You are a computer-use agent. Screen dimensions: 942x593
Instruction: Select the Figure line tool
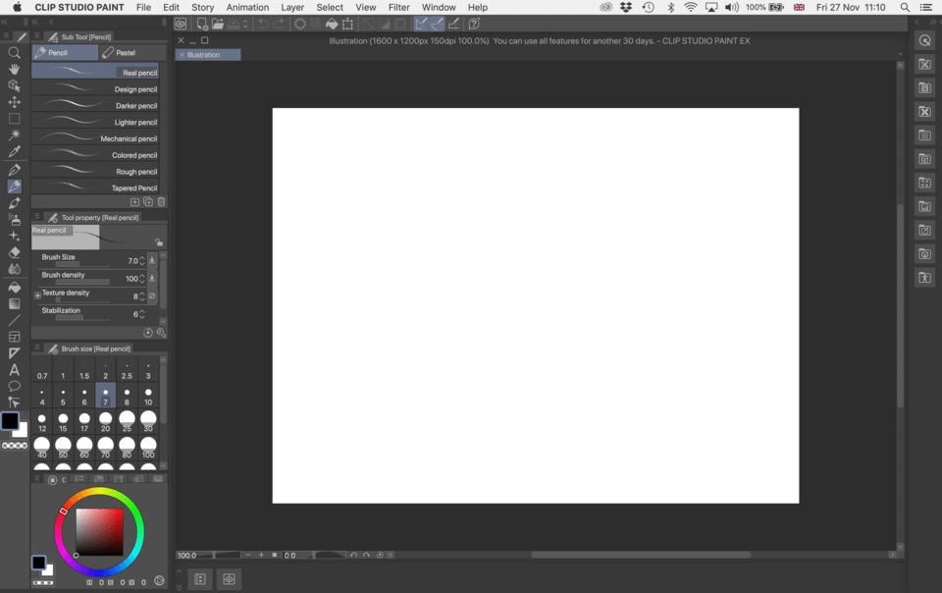point(15,320)
